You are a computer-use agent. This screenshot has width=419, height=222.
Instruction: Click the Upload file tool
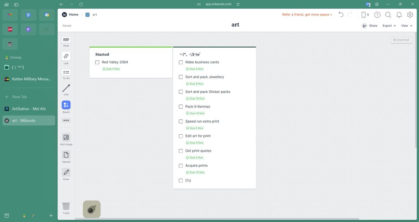[x=66, y=155]
